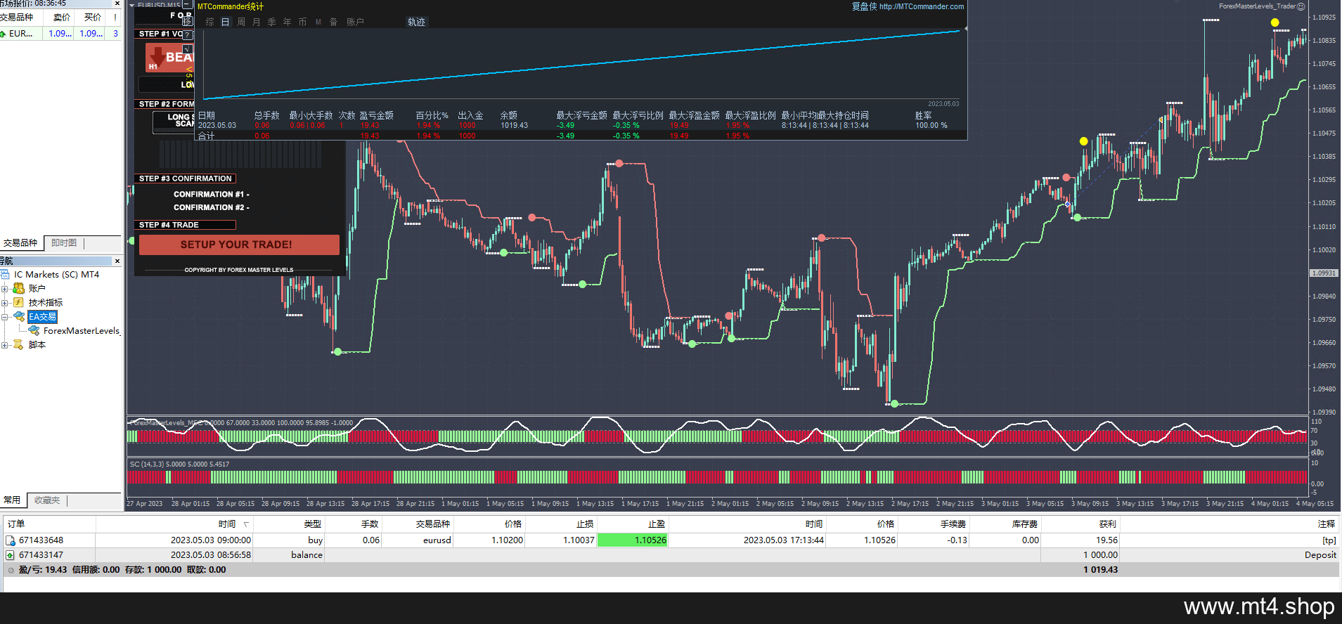Switch to the 币 (currency) statistics tab
The width and height of the screenshot is (1342, 624).
click(x=303, y=22)
